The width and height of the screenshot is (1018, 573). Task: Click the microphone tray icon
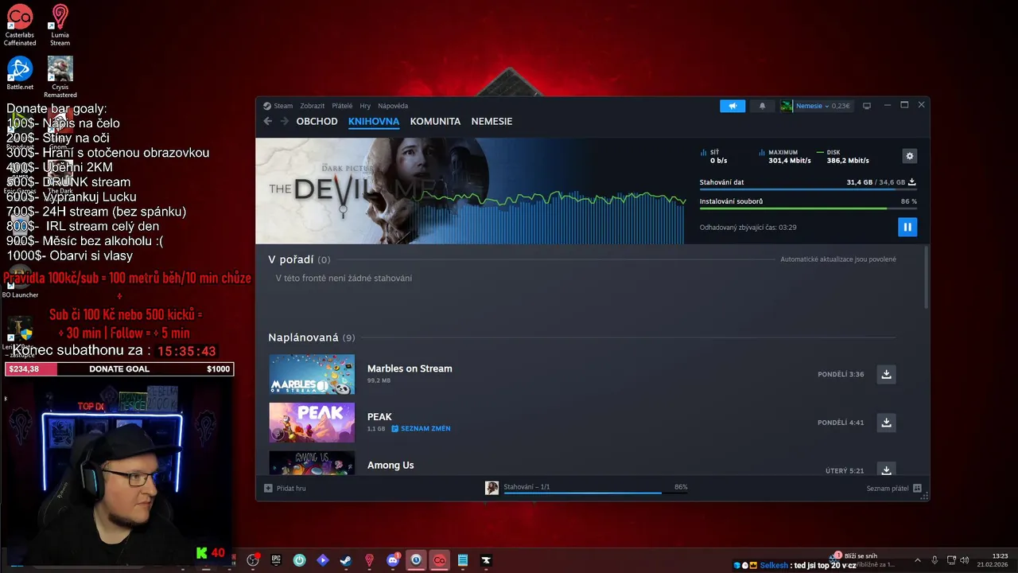point(934,560)
